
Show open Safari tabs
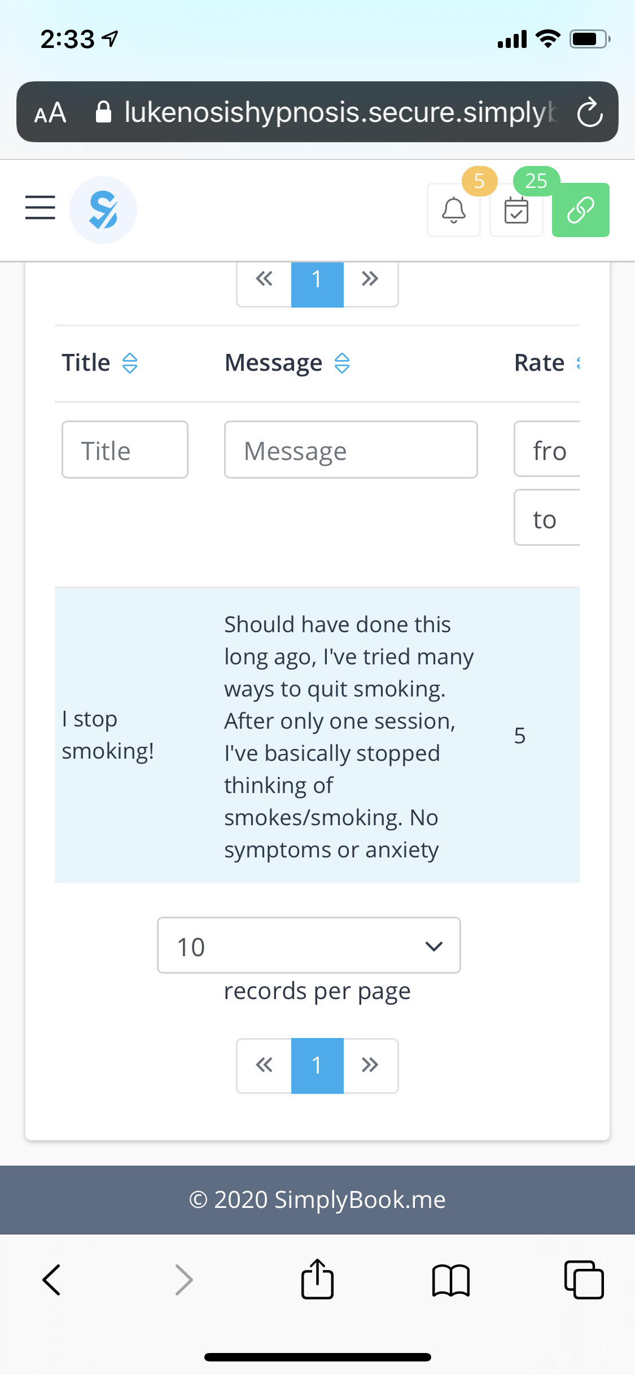pyautogui.click(x=584, y=1280)
